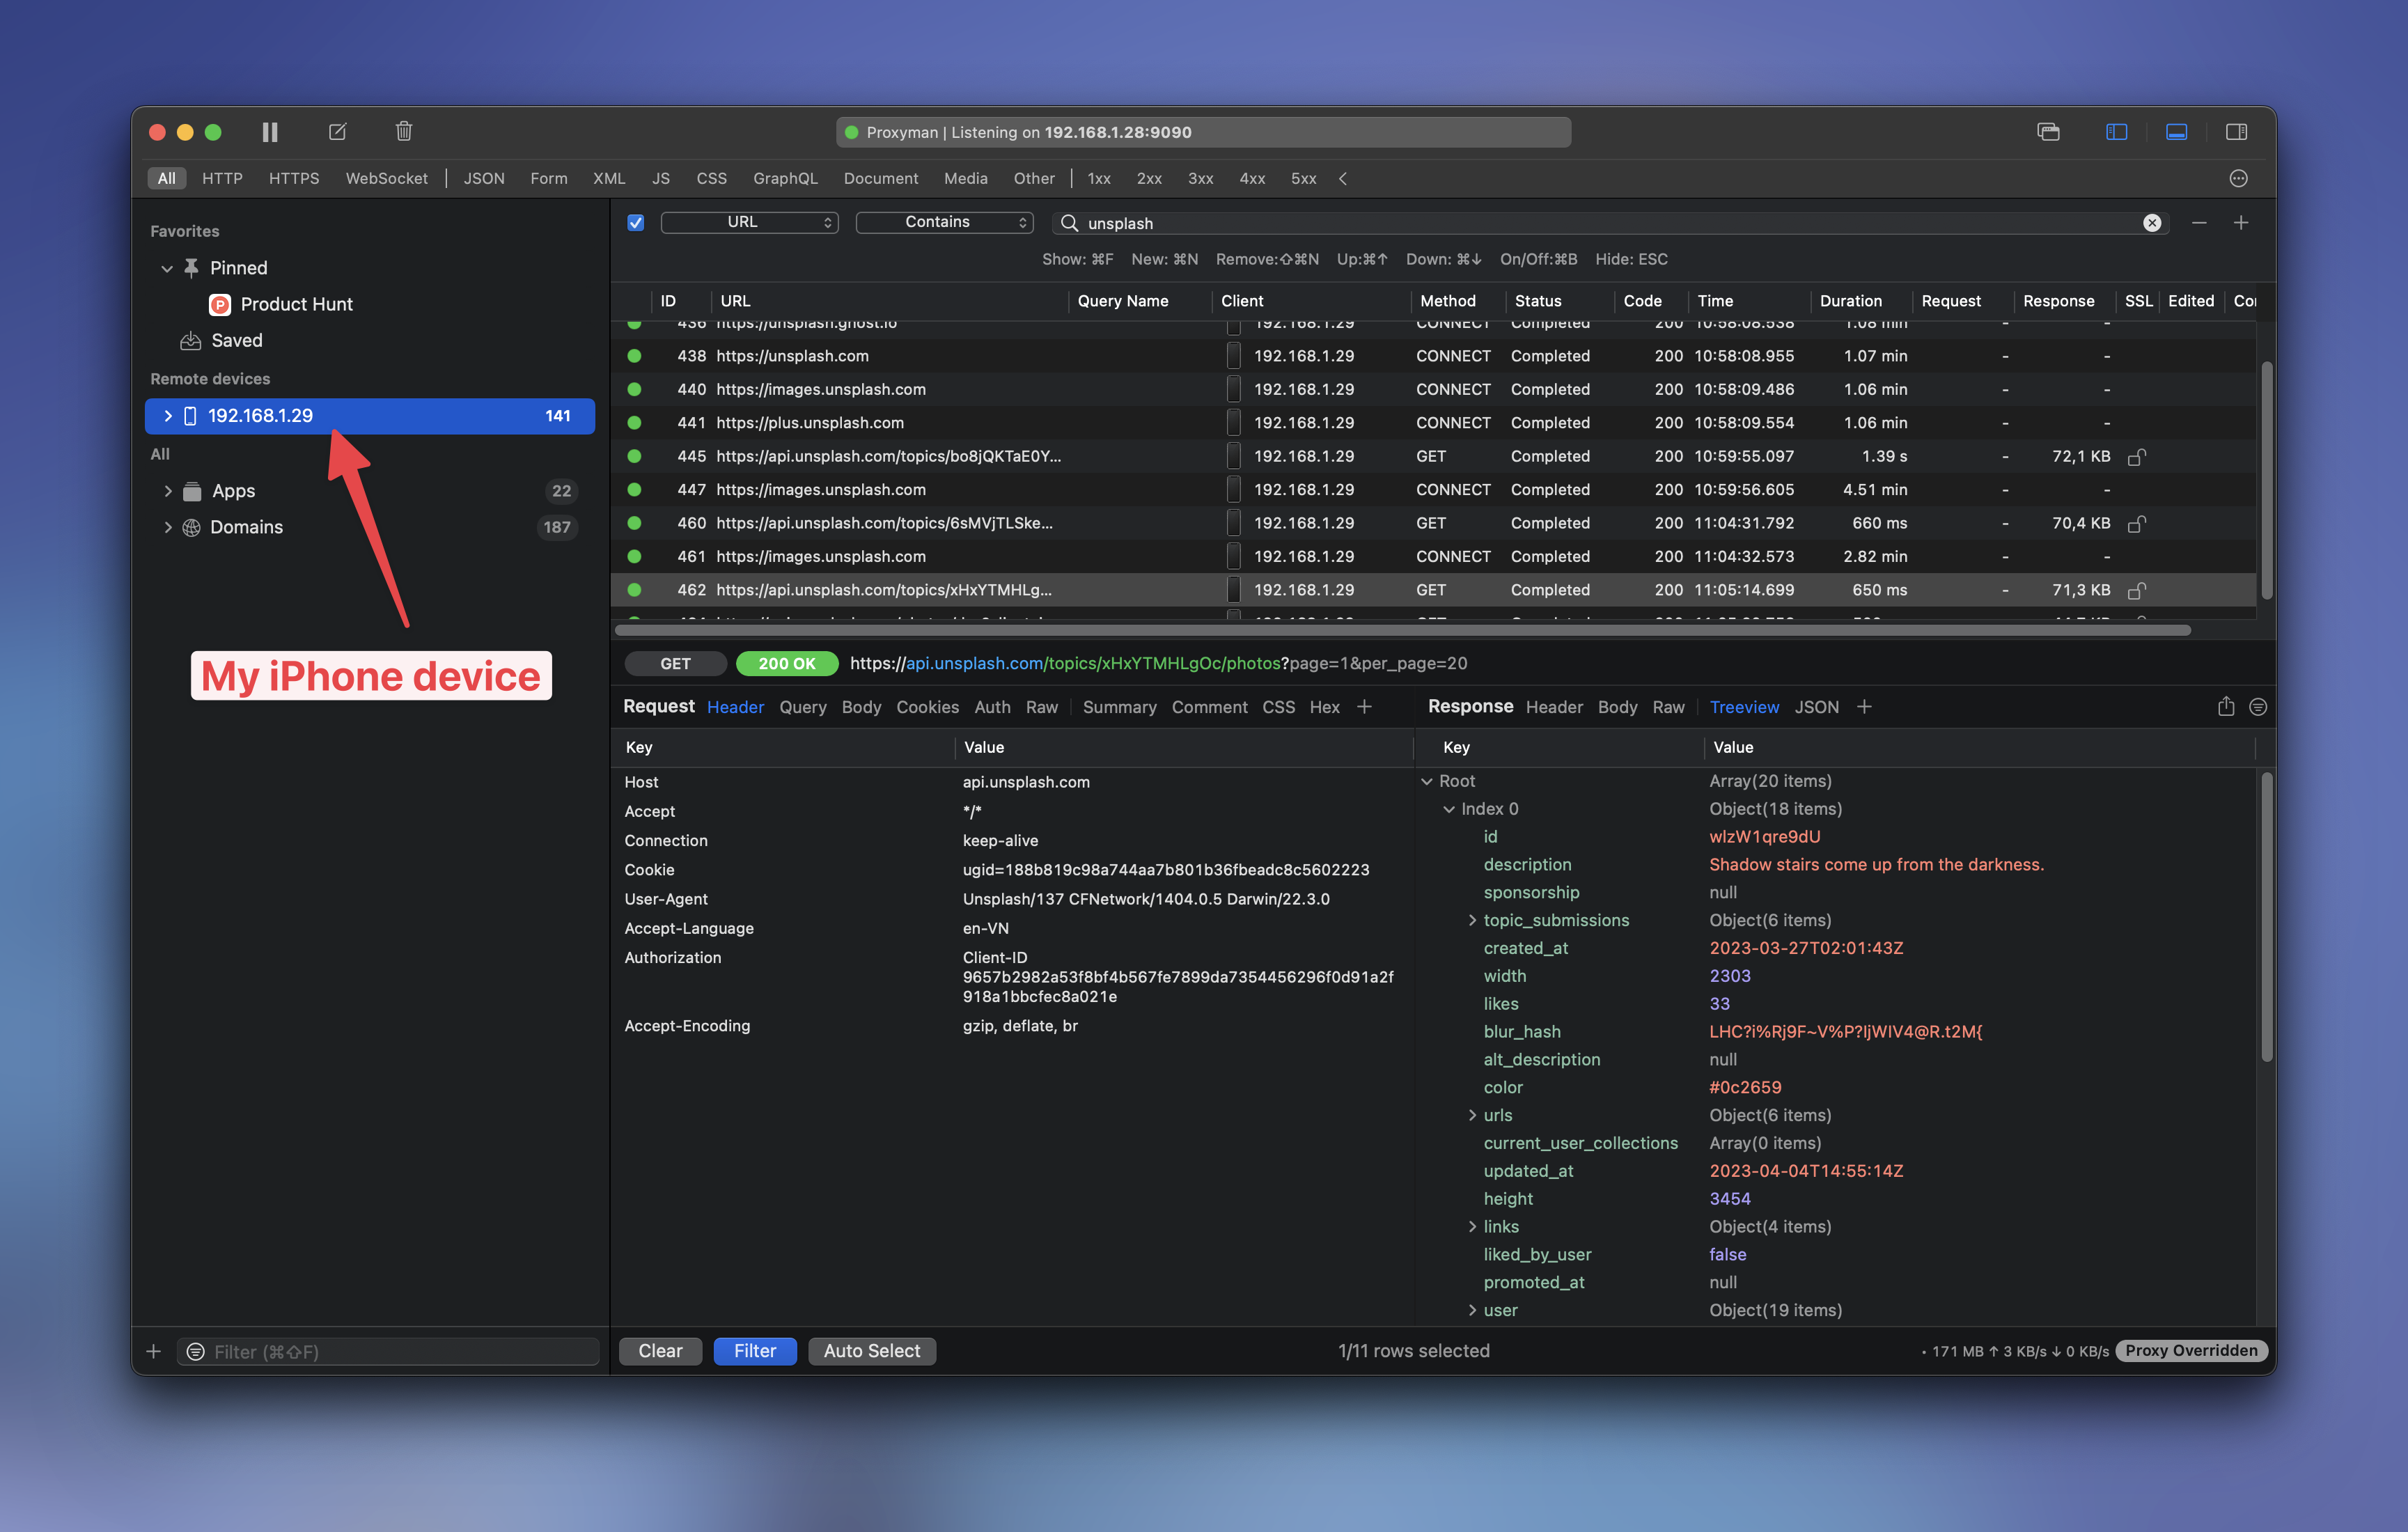Image resolution: width=2408 pixels, height=1532 pixels.
Task: Click the Response treeview vertical scrollbar
Action: [x=2266, y=918]
